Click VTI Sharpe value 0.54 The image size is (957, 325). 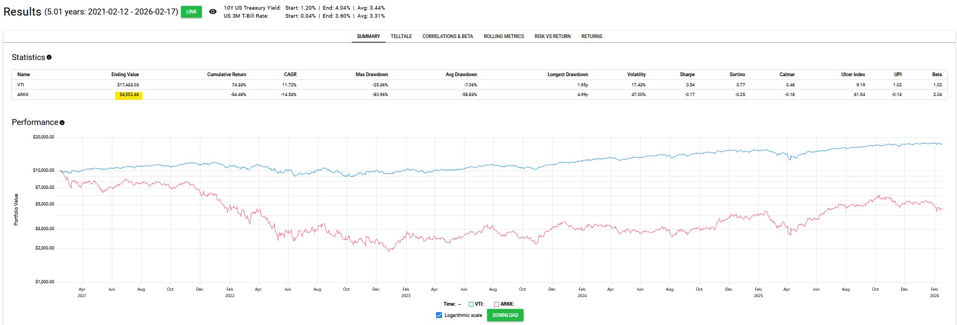coord(690,85)
